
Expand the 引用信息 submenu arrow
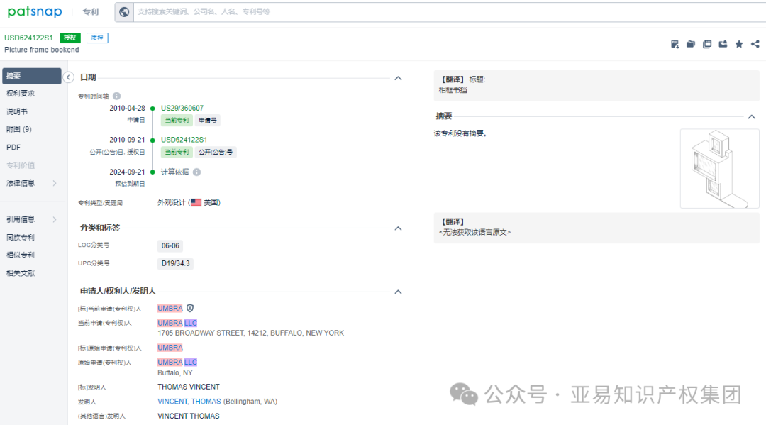coord(55,219)
